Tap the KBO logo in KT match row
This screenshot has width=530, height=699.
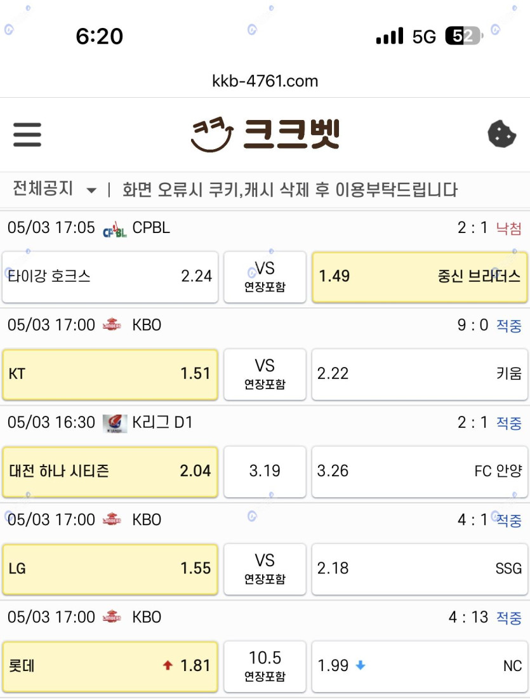[x=112, y=324]
